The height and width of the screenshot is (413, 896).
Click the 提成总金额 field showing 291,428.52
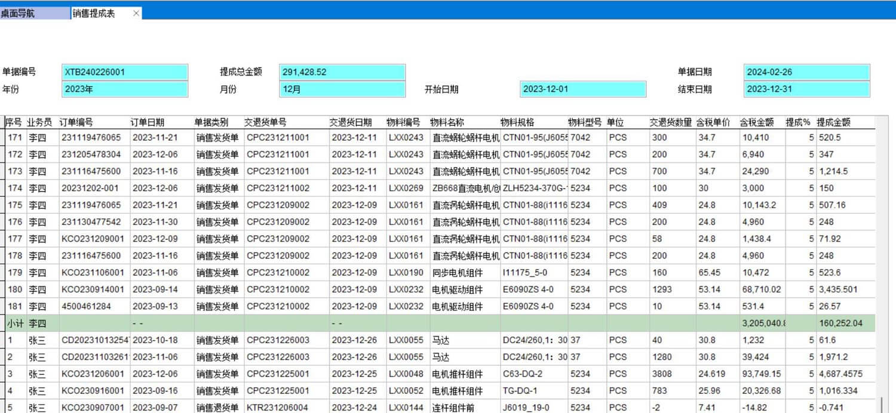coord(342,72)
